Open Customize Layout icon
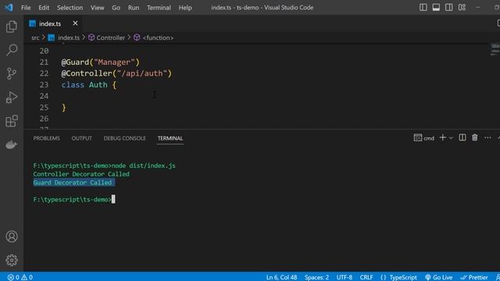Viewport: 500px width, 281px height. (462, 7)
